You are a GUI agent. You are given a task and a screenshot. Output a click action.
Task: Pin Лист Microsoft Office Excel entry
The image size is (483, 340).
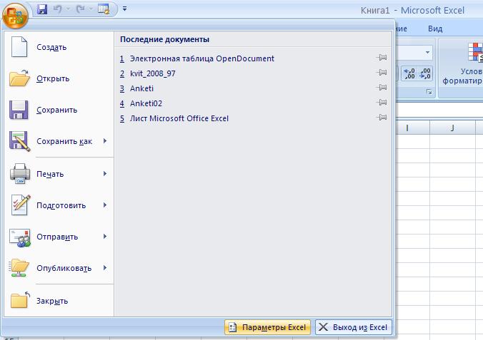tap(382, 118)
